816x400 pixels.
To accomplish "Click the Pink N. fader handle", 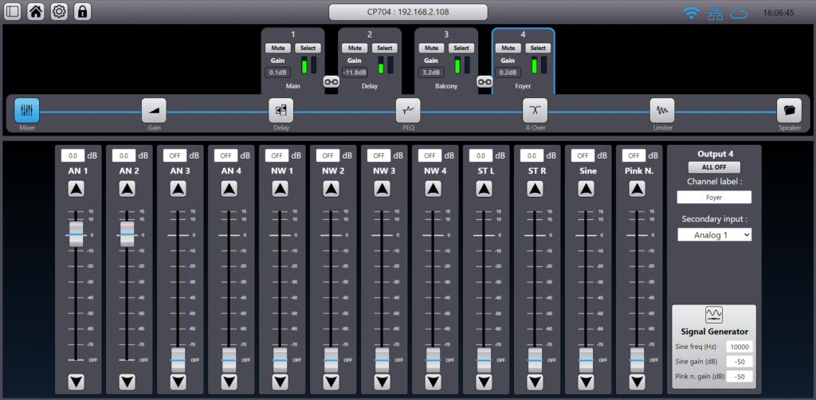I will (x=637, y=360).
